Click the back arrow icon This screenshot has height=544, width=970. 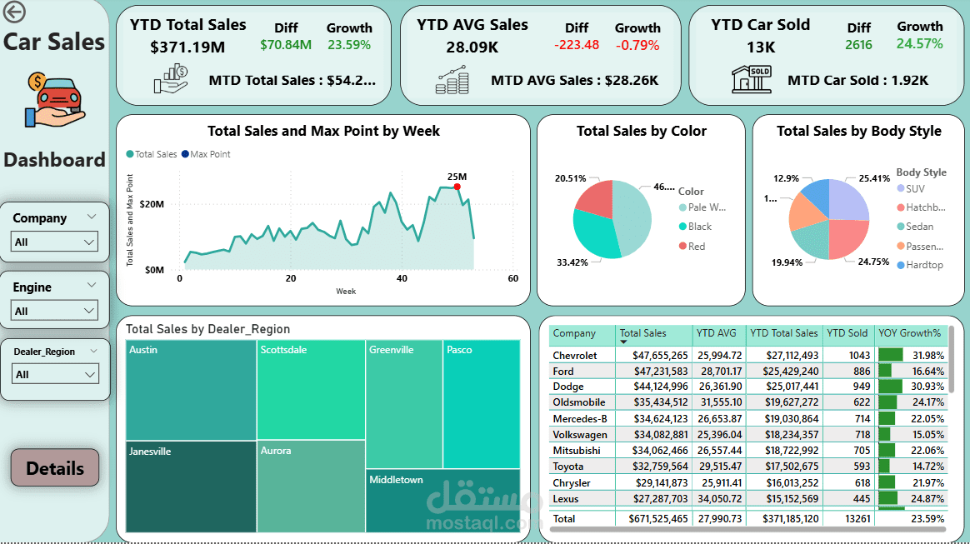(x=14, y=11)
